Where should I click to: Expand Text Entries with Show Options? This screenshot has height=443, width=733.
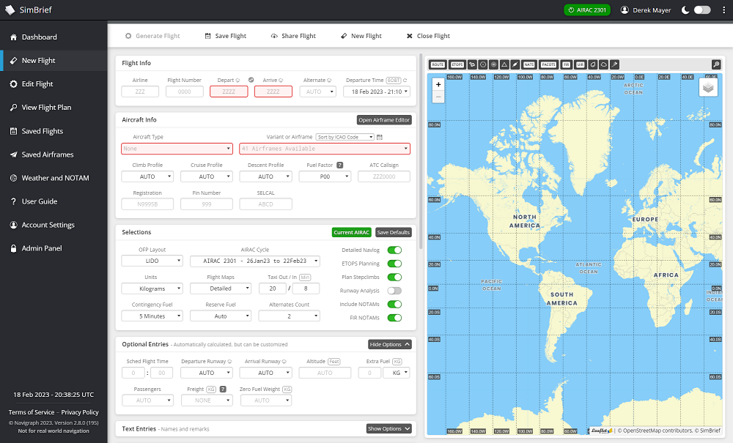[389, 428]
